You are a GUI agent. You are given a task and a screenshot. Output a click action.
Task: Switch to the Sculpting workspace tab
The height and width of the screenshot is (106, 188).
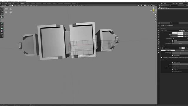(x=28, y=4)
